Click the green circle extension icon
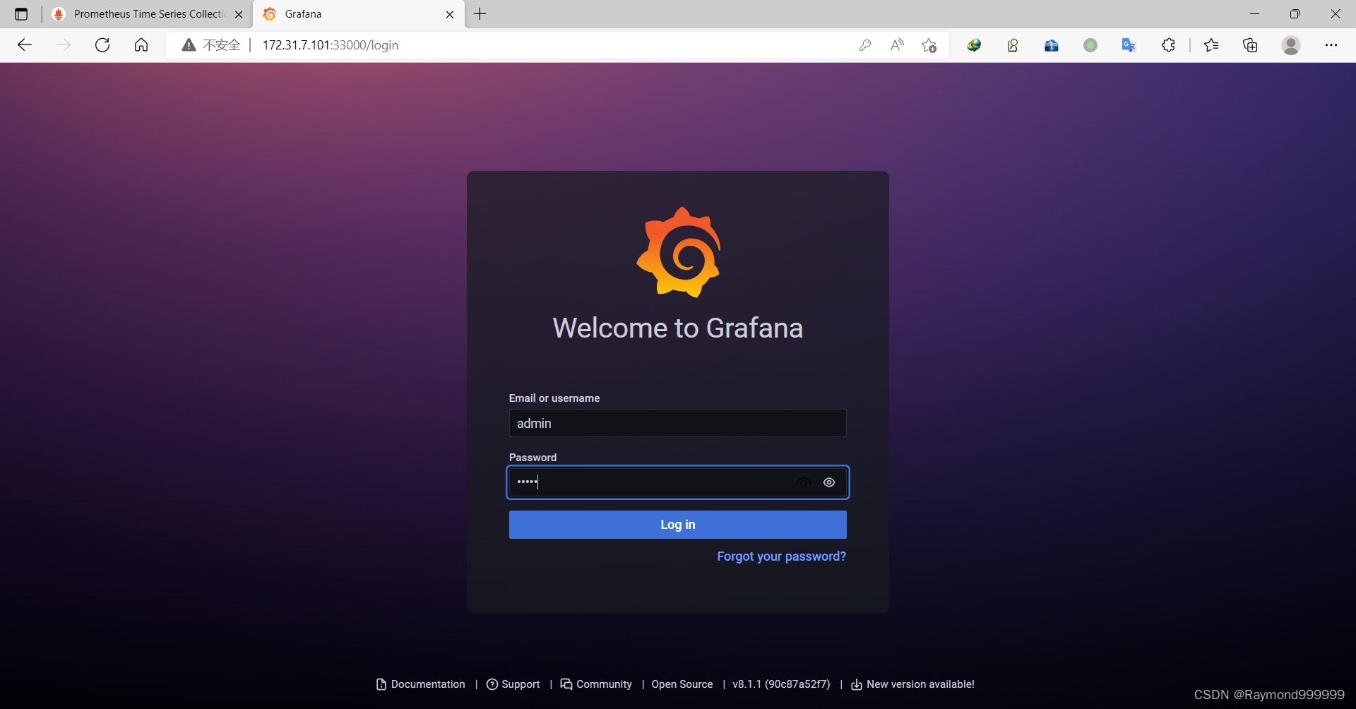This screenshot has width=1356, height=709. pos(1090,45)
